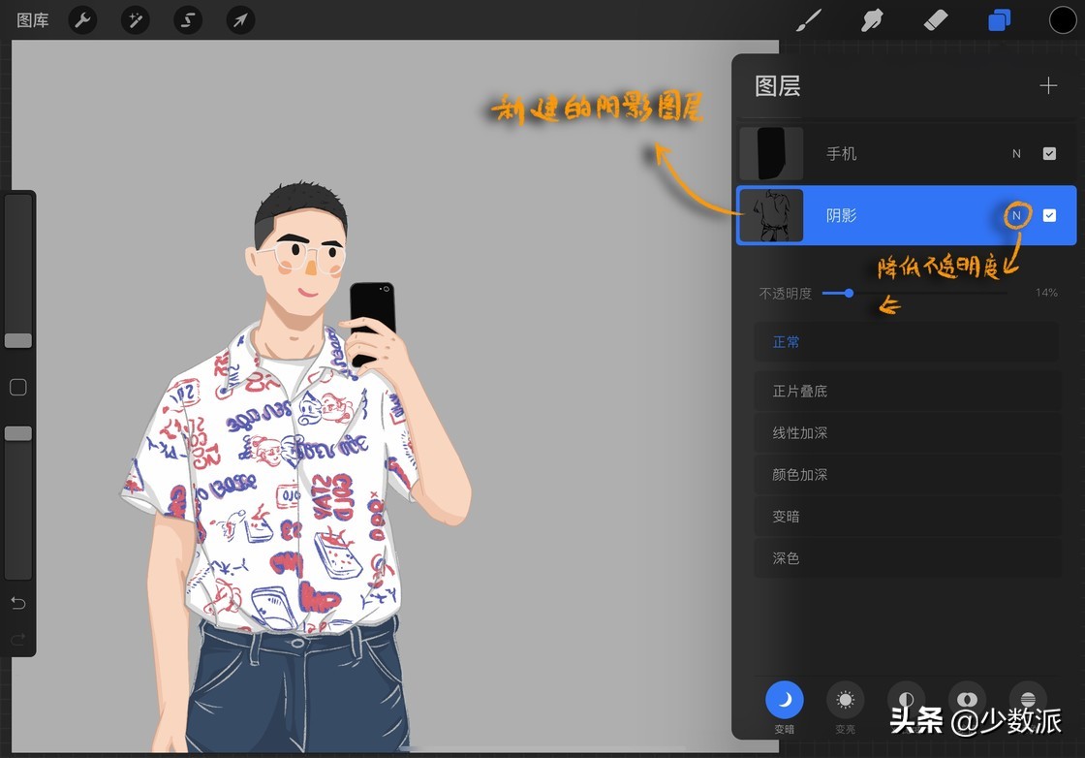Adjust the 不透明度 opacity slider
Screen dimensions: 1085x758
pyautogui.click(x=848, y=293)
